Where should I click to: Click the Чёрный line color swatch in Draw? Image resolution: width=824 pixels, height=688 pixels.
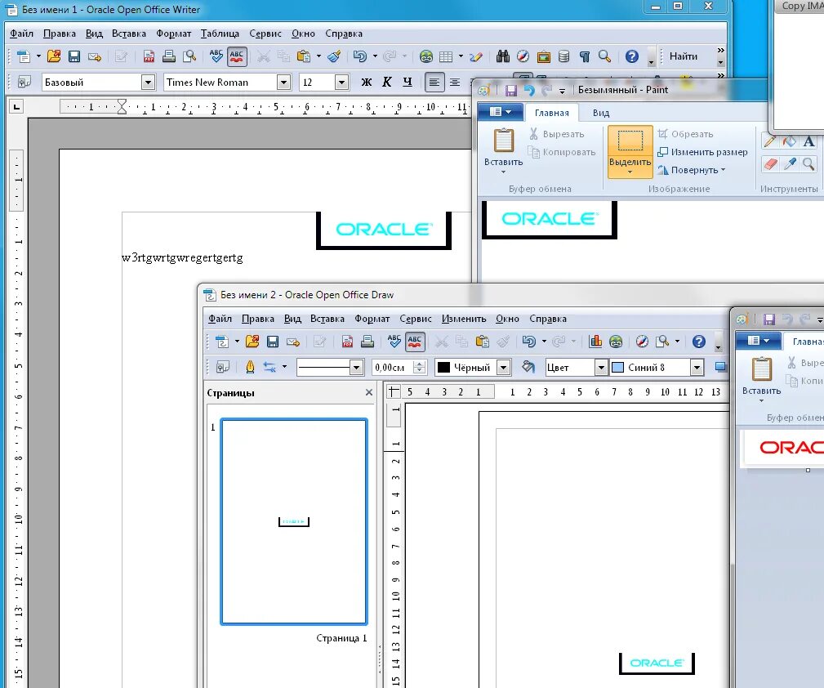coord(443,367)
